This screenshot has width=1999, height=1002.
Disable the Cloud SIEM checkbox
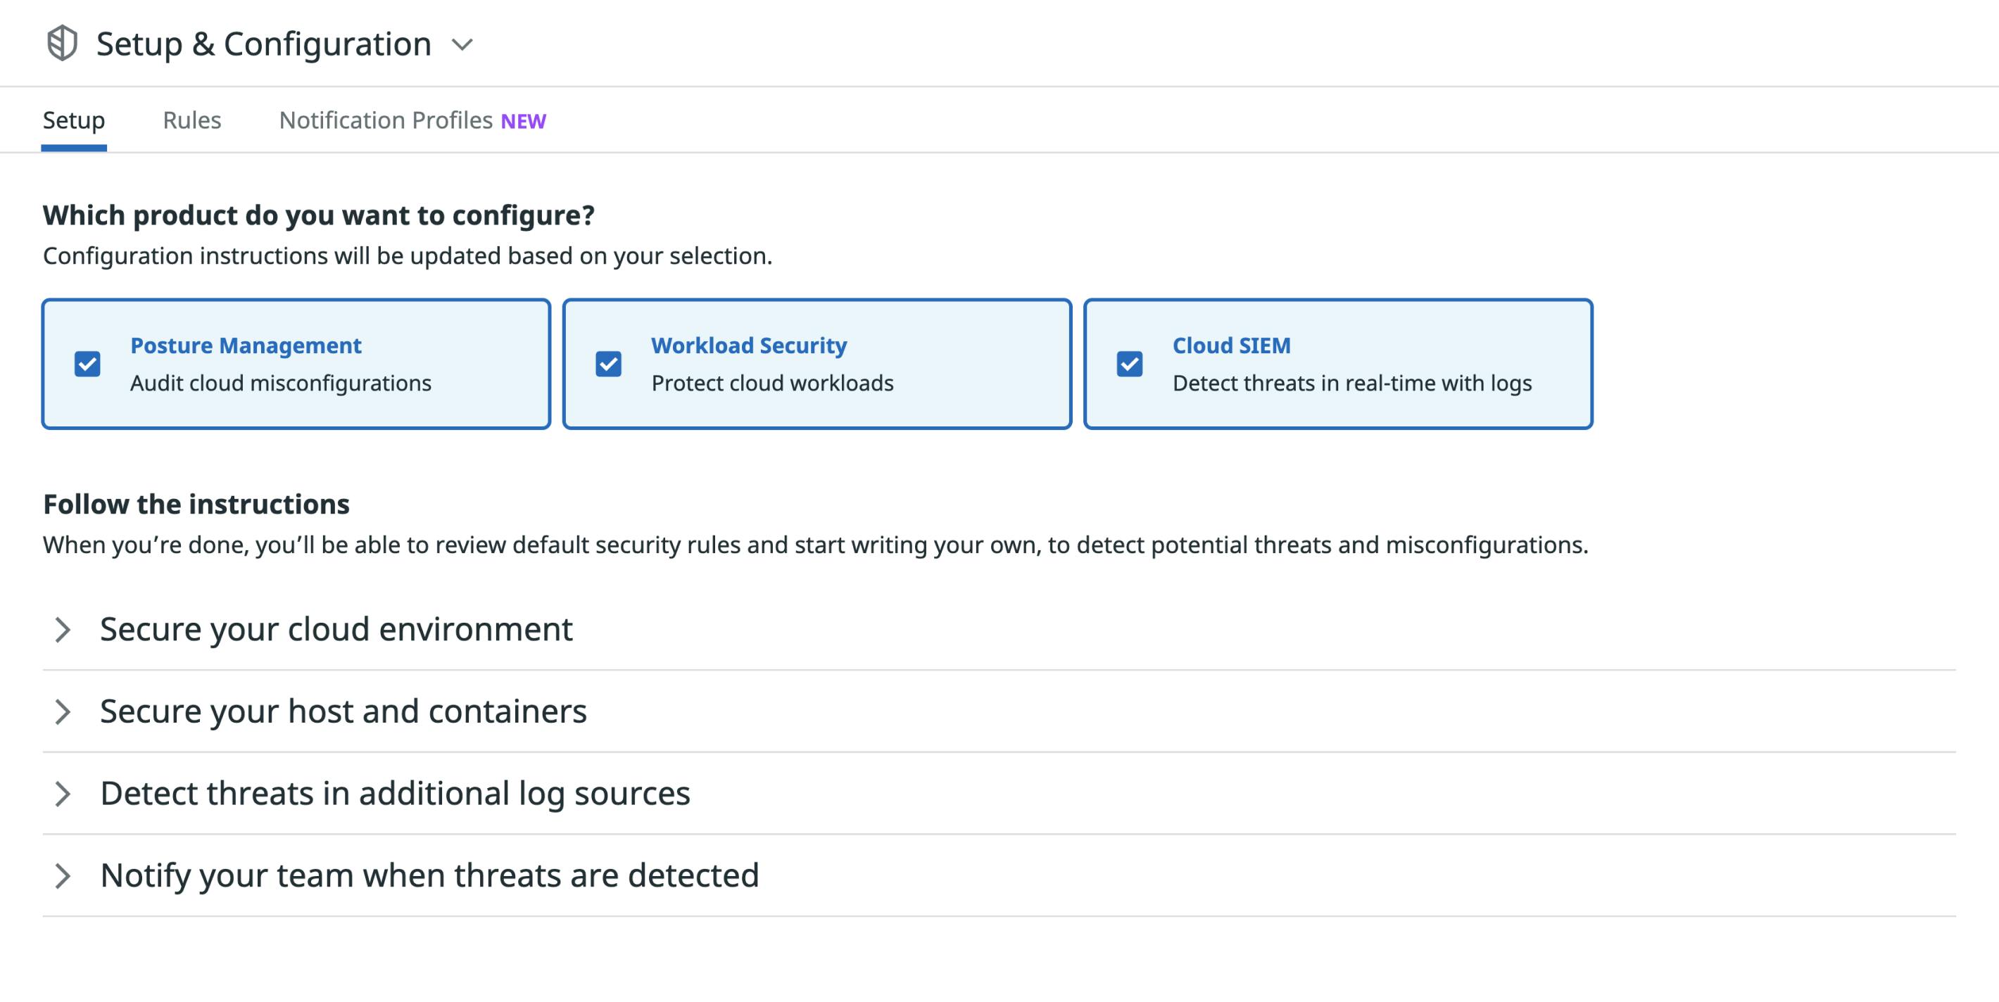point(1130,364)
